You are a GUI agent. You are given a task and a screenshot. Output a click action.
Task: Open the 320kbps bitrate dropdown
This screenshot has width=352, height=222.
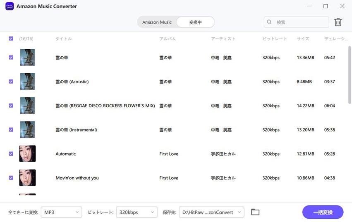pos(137,212)
